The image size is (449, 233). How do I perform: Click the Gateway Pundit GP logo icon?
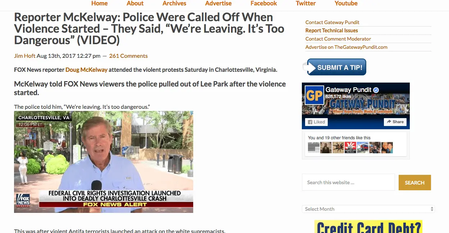[314, 95]
